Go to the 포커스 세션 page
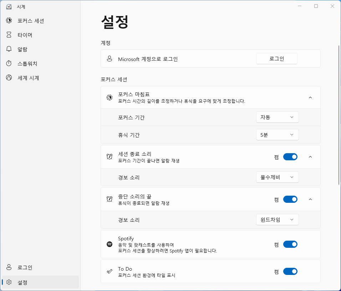 pyautogui.click(x=40, y=21)
